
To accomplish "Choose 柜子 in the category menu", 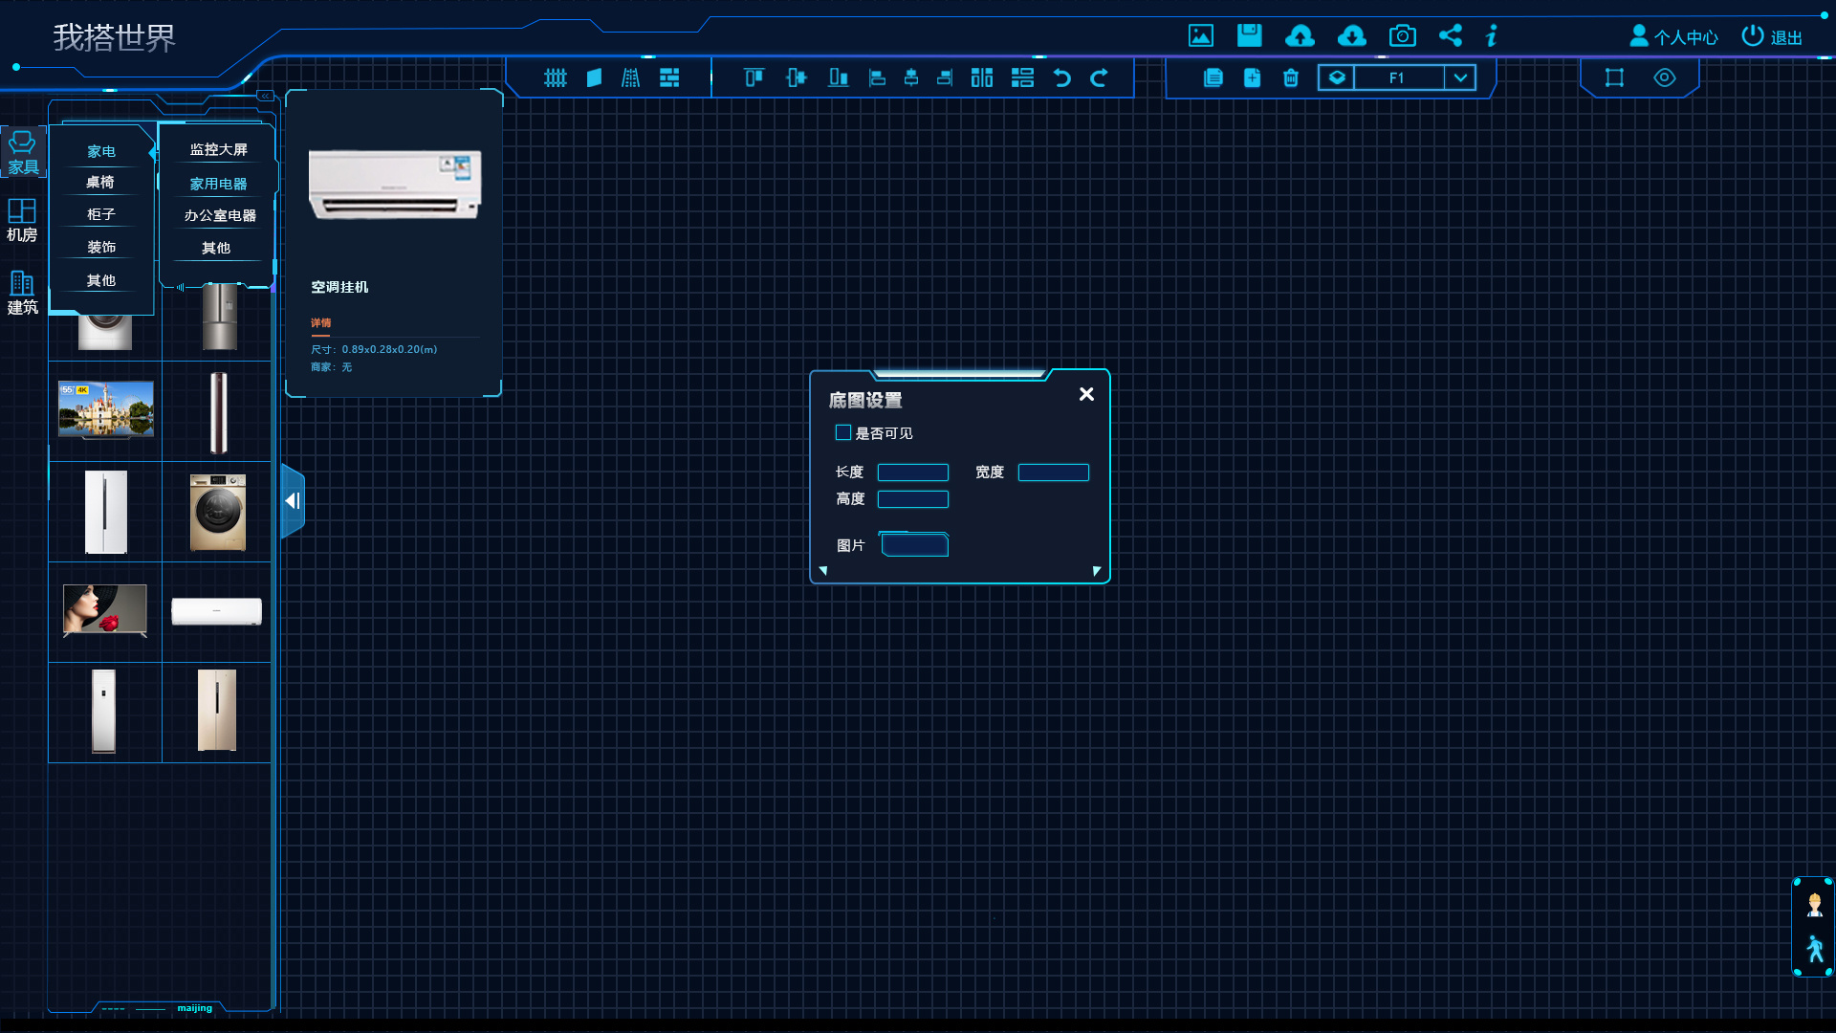I will click(101, 214).
